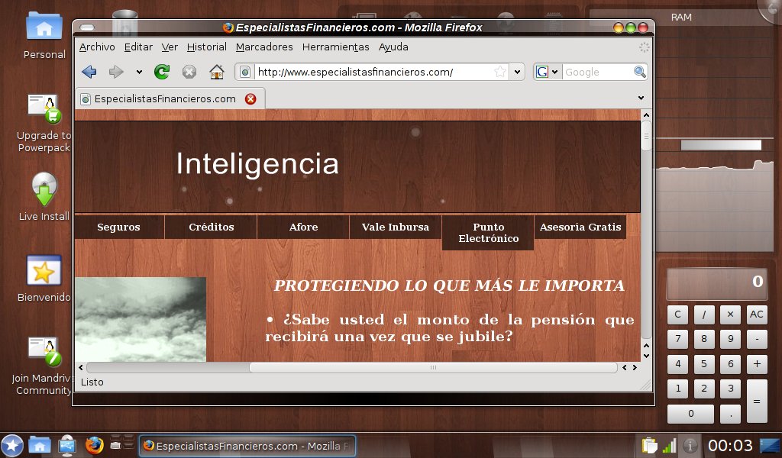782x458 pixels.
Task: Reload the page with the green refresh icon
Action: [162, 72]
